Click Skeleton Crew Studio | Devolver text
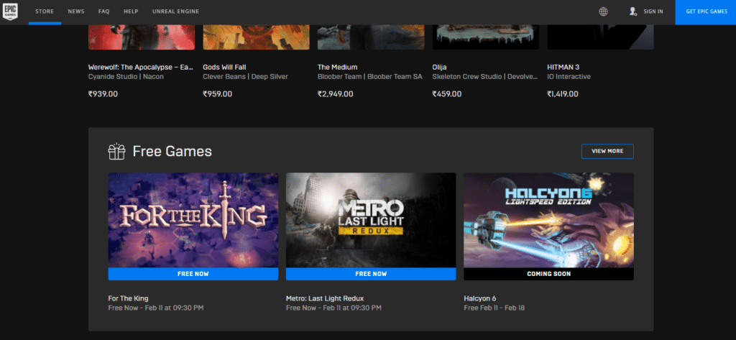Image resolution: width=736 pixels, height=340 pixels. click(x=485, y=76)
